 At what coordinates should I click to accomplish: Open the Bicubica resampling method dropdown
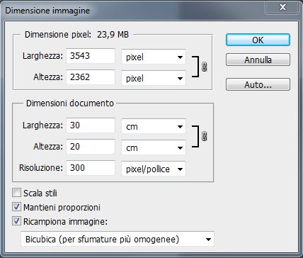point(118,239)
